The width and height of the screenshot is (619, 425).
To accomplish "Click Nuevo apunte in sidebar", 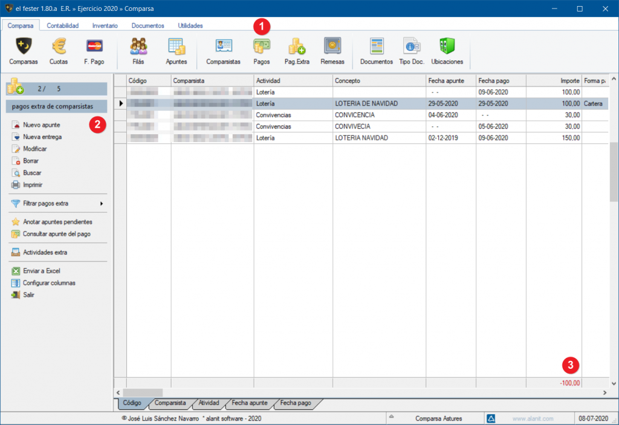I will click(x=41, y=125).
